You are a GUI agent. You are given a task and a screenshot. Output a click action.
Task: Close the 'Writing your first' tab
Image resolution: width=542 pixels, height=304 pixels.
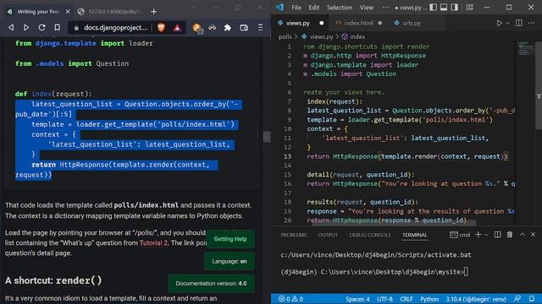(x=68, y=12)
